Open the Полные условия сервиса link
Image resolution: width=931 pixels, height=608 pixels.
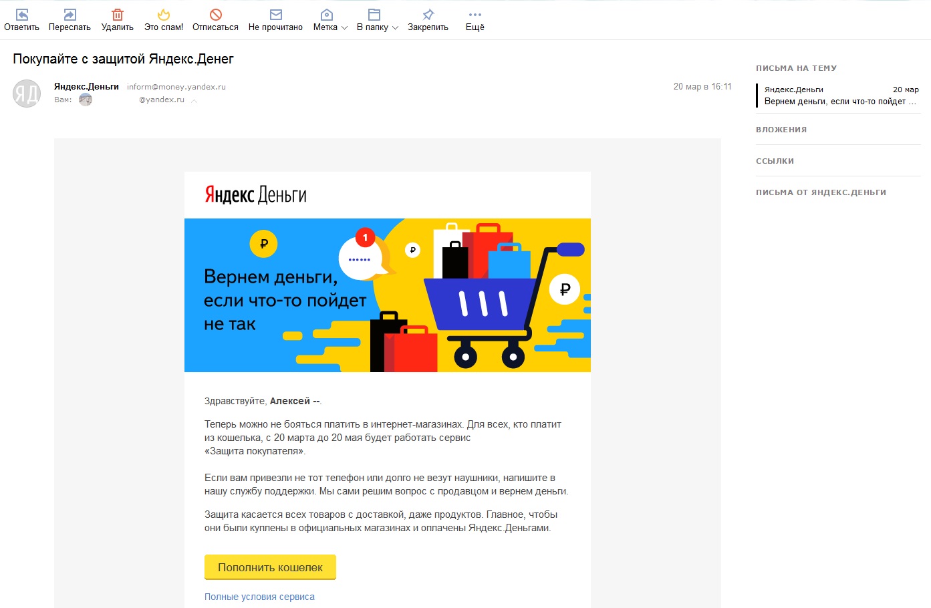coord(259,597)
